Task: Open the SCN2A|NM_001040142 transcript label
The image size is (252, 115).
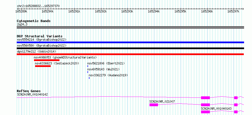Action: pos(33,94)
